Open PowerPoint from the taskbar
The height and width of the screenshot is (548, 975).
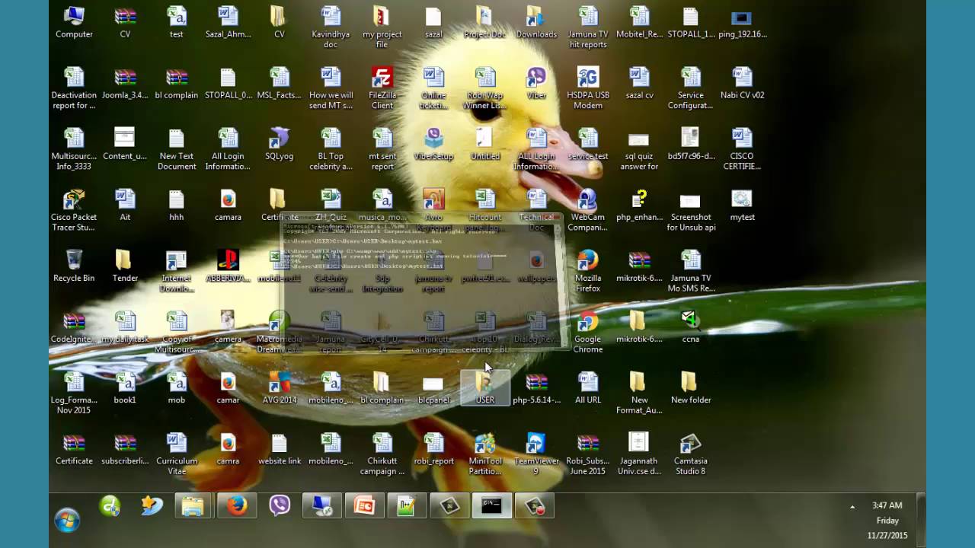[x=364, y=506]
